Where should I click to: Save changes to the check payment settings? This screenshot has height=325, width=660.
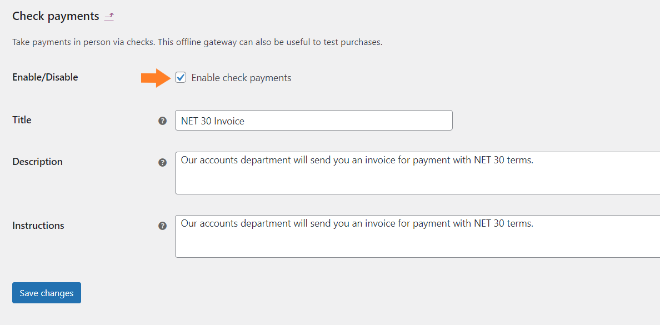click(x=47, y=293)
